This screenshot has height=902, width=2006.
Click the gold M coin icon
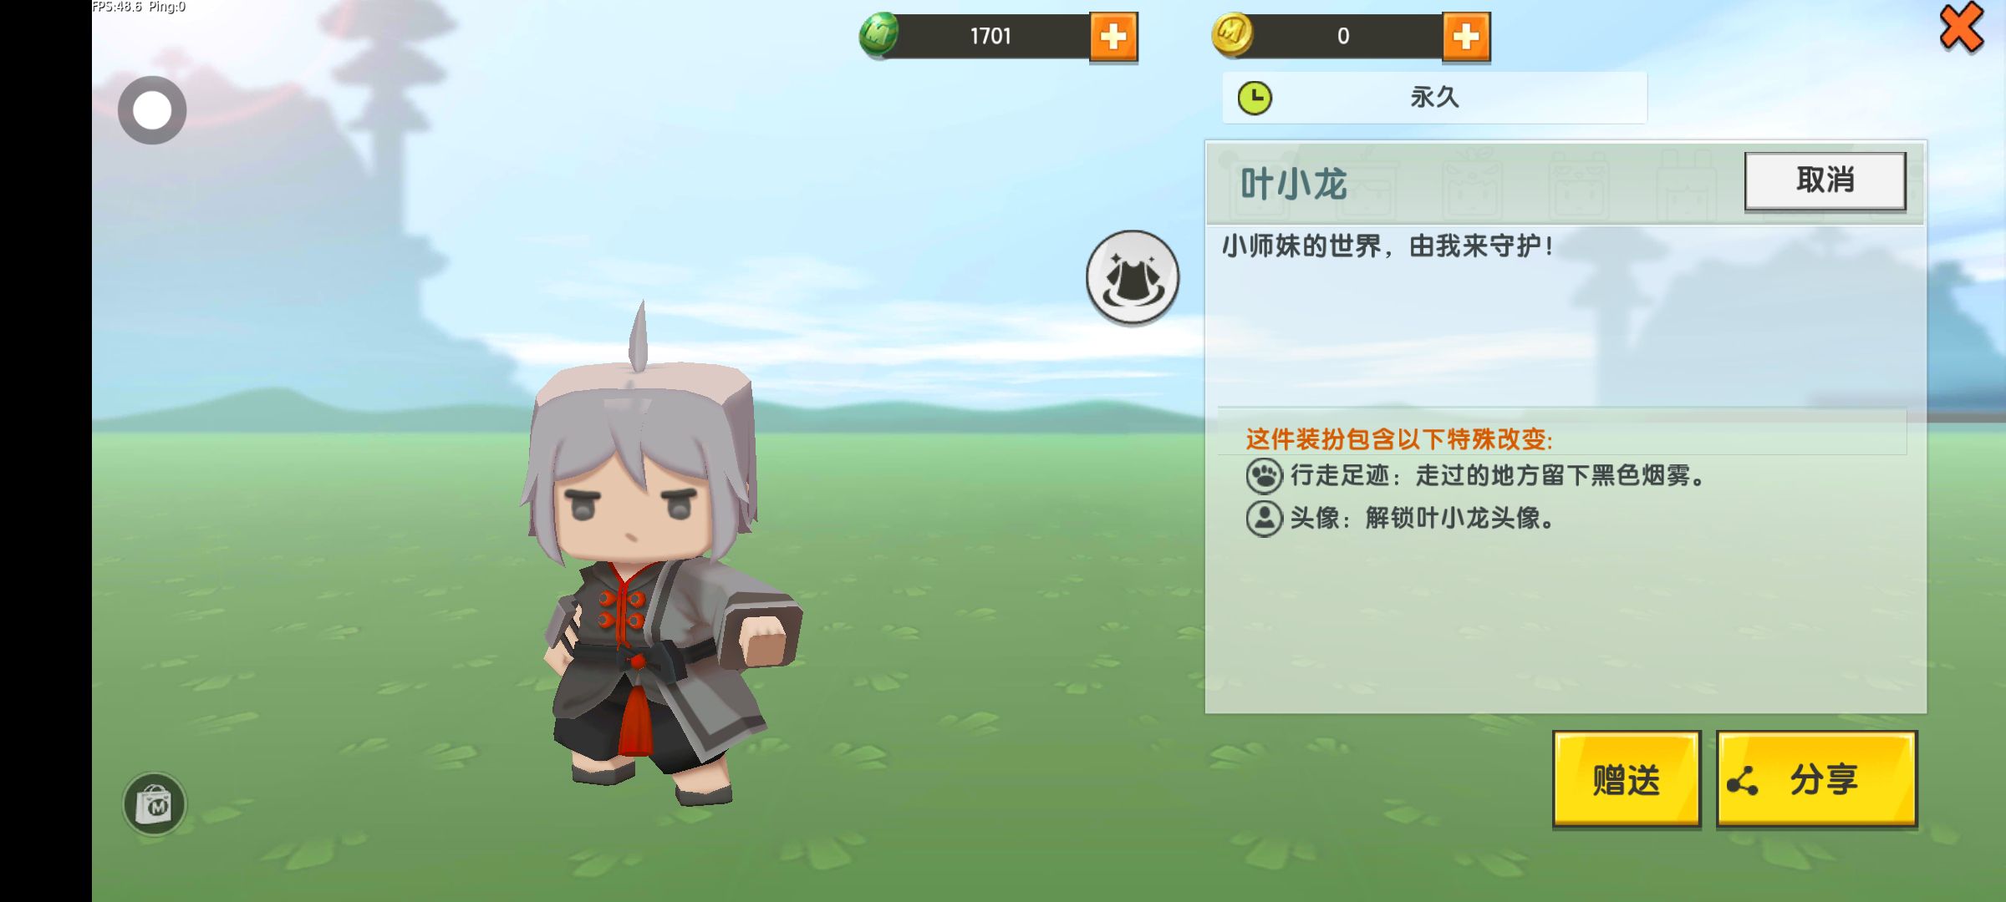1232,35
